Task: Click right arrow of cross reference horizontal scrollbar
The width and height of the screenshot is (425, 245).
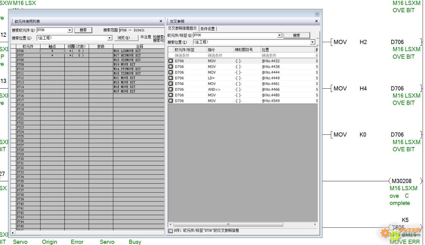Action: point(315,225)
